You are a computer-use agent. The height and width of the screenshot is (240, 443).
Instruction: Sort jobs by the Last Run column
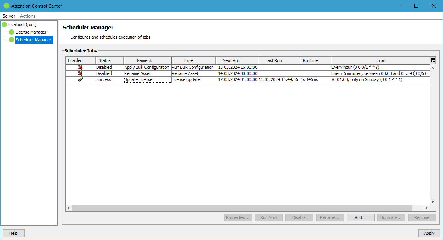click(x=279, y=60)
